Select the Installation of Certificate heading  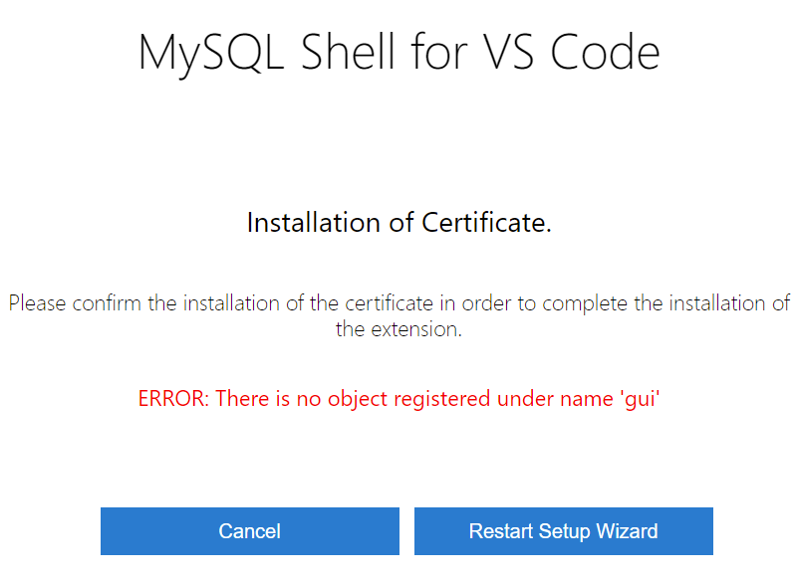[x=399, y=223]
